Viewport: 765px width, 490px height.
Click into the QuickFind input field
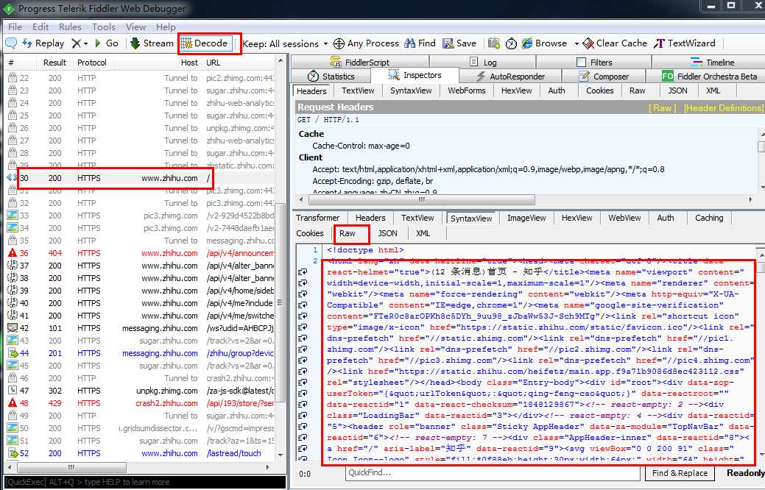pos(493,472)
